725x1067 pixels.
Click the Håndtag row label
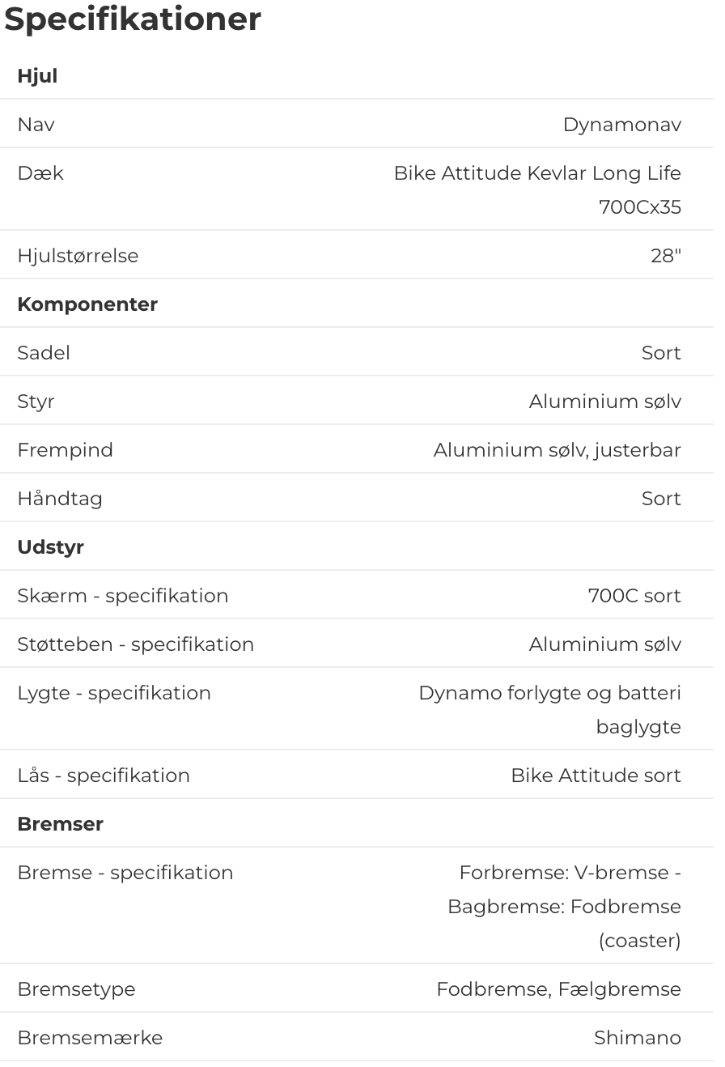pyautogui.click(x=60, y=499)
